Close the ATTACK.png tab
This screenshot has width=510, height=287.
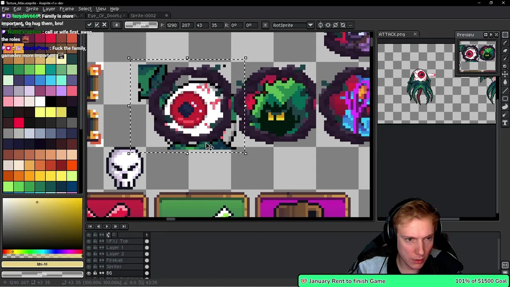pos(415,34)
